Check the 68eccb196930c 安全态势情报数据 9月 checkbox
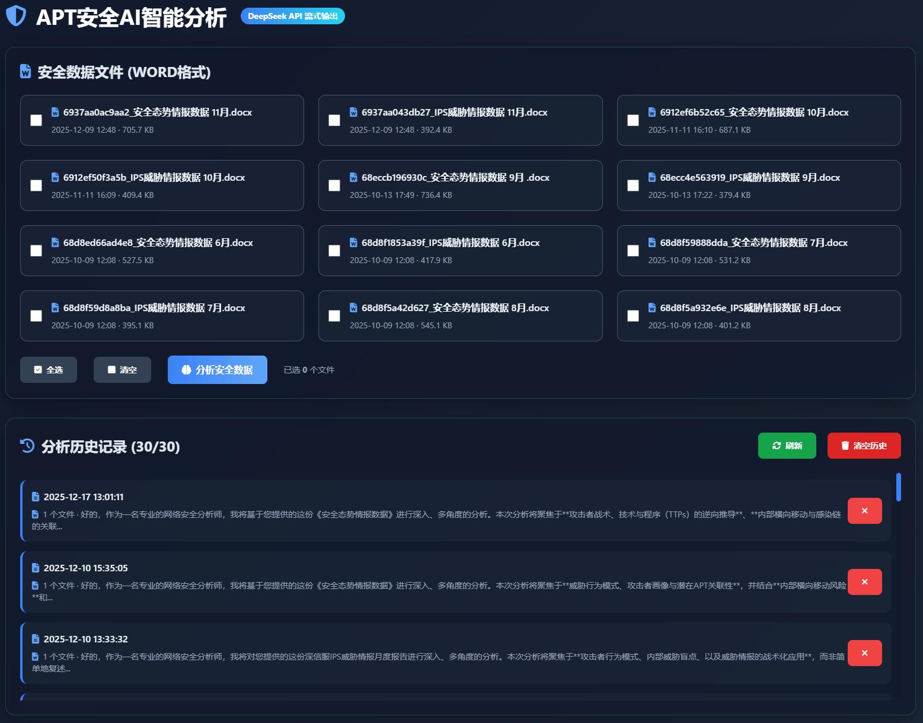 click(334, 185)
